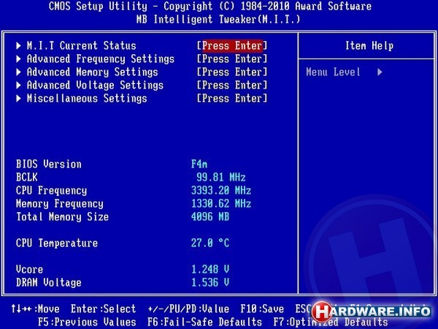Click Press Enter for Advanced Voltage Settings
This screenshot has width=438, height=329.
232,85
